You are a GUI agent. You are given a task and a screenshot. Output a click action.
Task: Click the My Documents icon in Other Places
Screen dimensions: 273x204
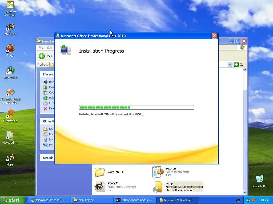tap(45, 134)
